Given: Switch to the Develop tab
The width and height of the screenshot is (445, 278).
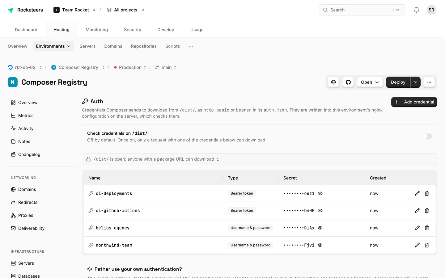Looking at the screenshot, I should (166, 30).
